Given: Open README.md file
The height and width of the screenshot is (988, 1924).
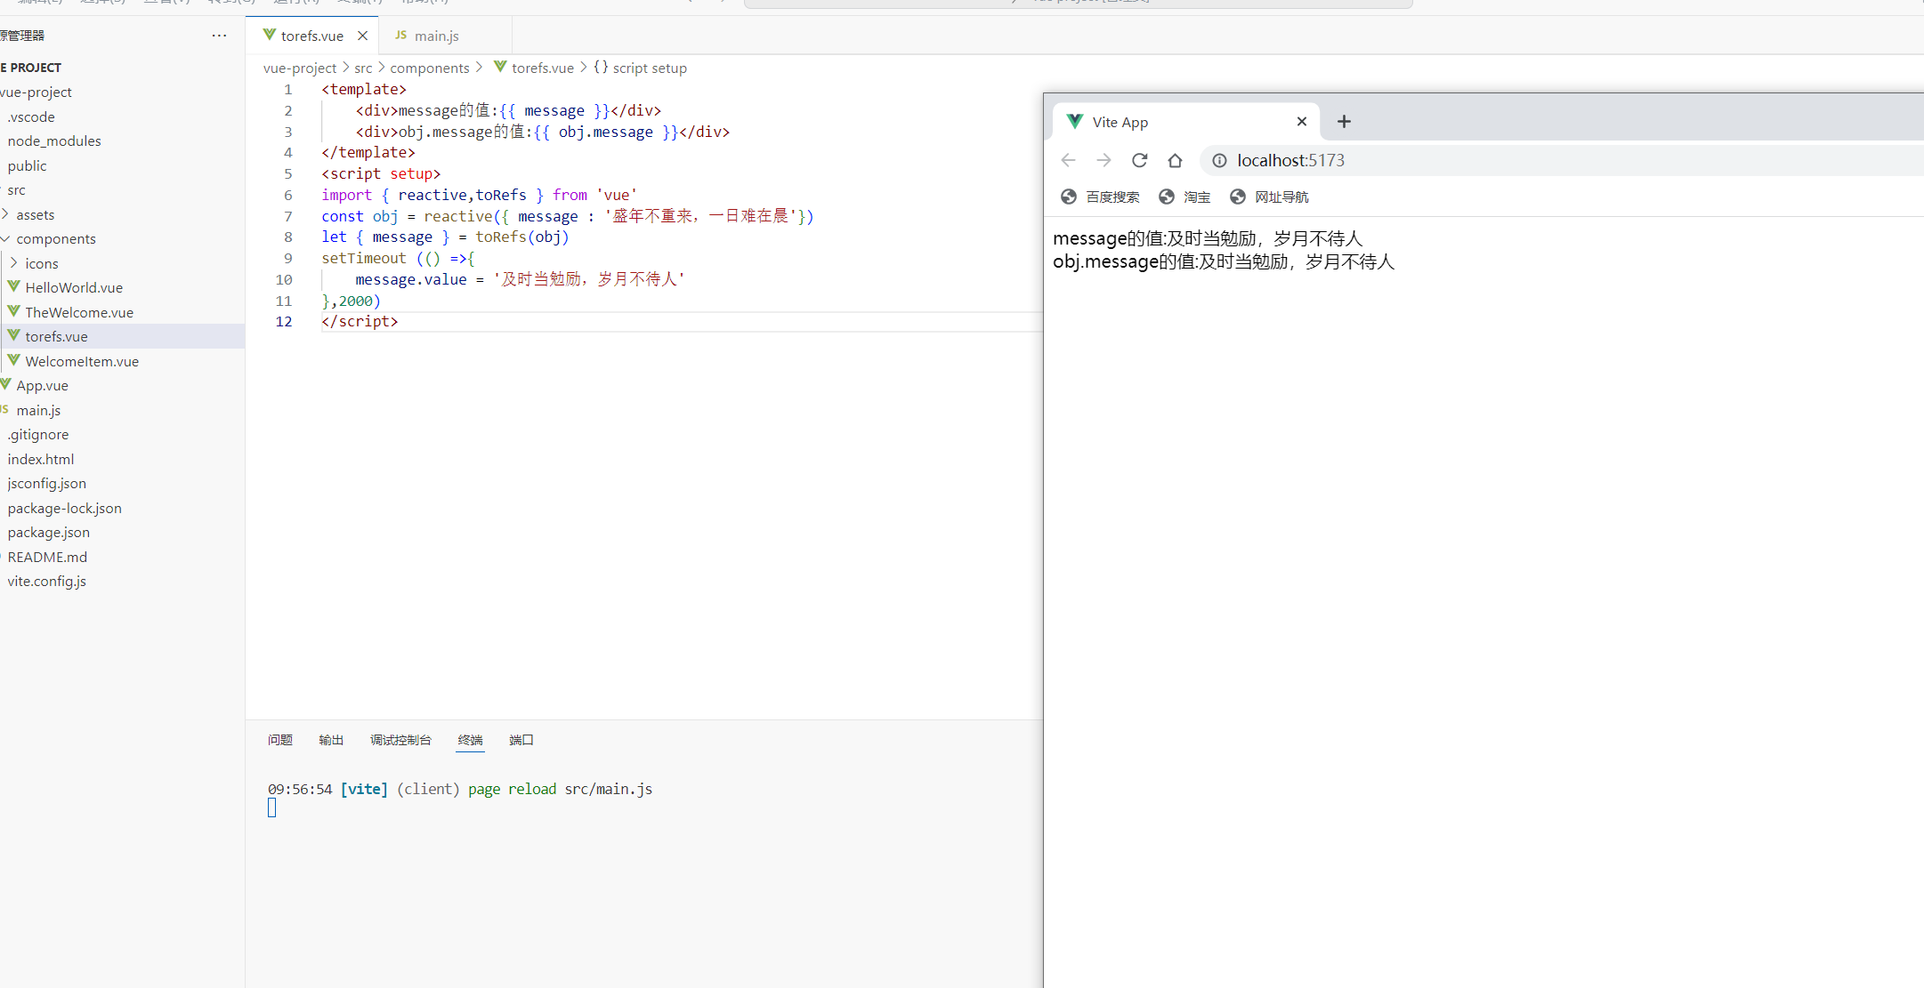Looking at the screenshot, I should pyautogui.click(x=47, y=557).
